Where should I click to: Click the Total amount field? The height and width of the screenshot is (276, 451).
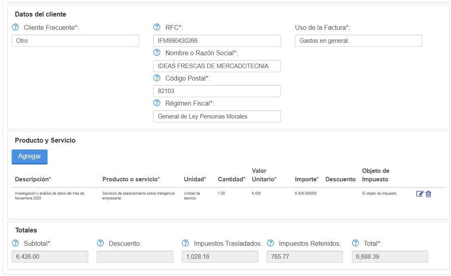(389, 257)
